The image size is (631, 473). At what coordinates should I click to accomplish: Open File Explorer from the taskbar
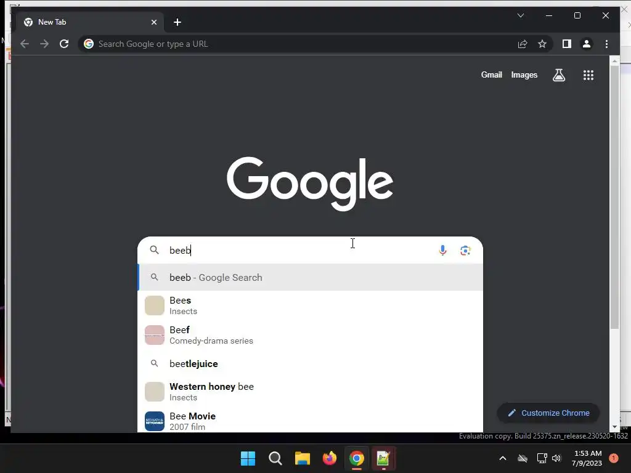(302, 458)
